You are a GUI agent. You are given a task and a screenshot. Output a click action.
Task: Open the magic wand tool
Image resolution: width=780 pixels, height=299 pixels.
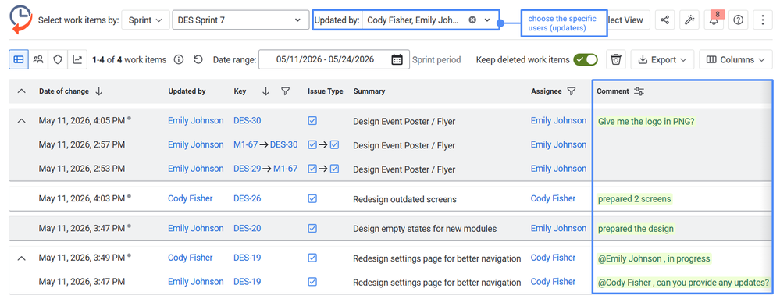tap(689, 20)
